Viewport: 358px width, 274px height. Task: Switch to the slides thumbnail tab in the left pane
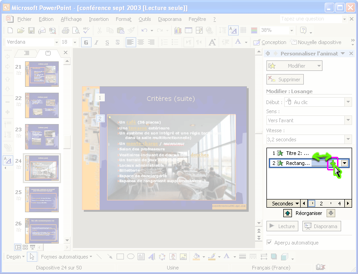click(x=48, y=53)
